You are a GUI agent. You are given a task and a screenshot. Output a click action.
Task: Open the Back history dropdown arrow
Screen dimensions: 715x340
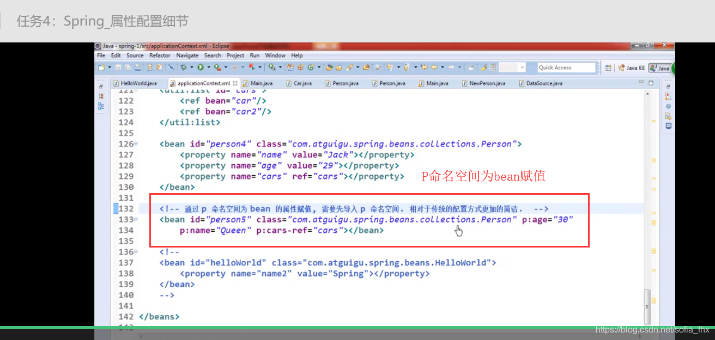[443, 67]
